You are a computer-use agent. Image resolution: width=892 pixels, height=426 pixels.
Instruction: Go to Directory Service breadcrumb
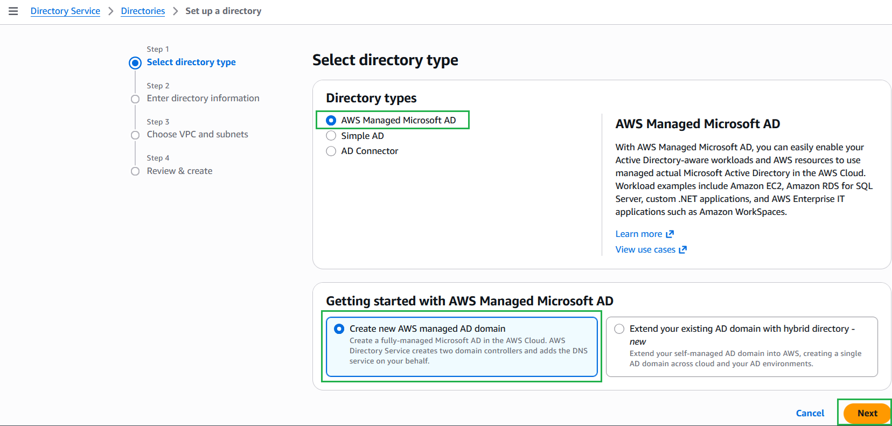pyautogui.click(x=65, y=11)
